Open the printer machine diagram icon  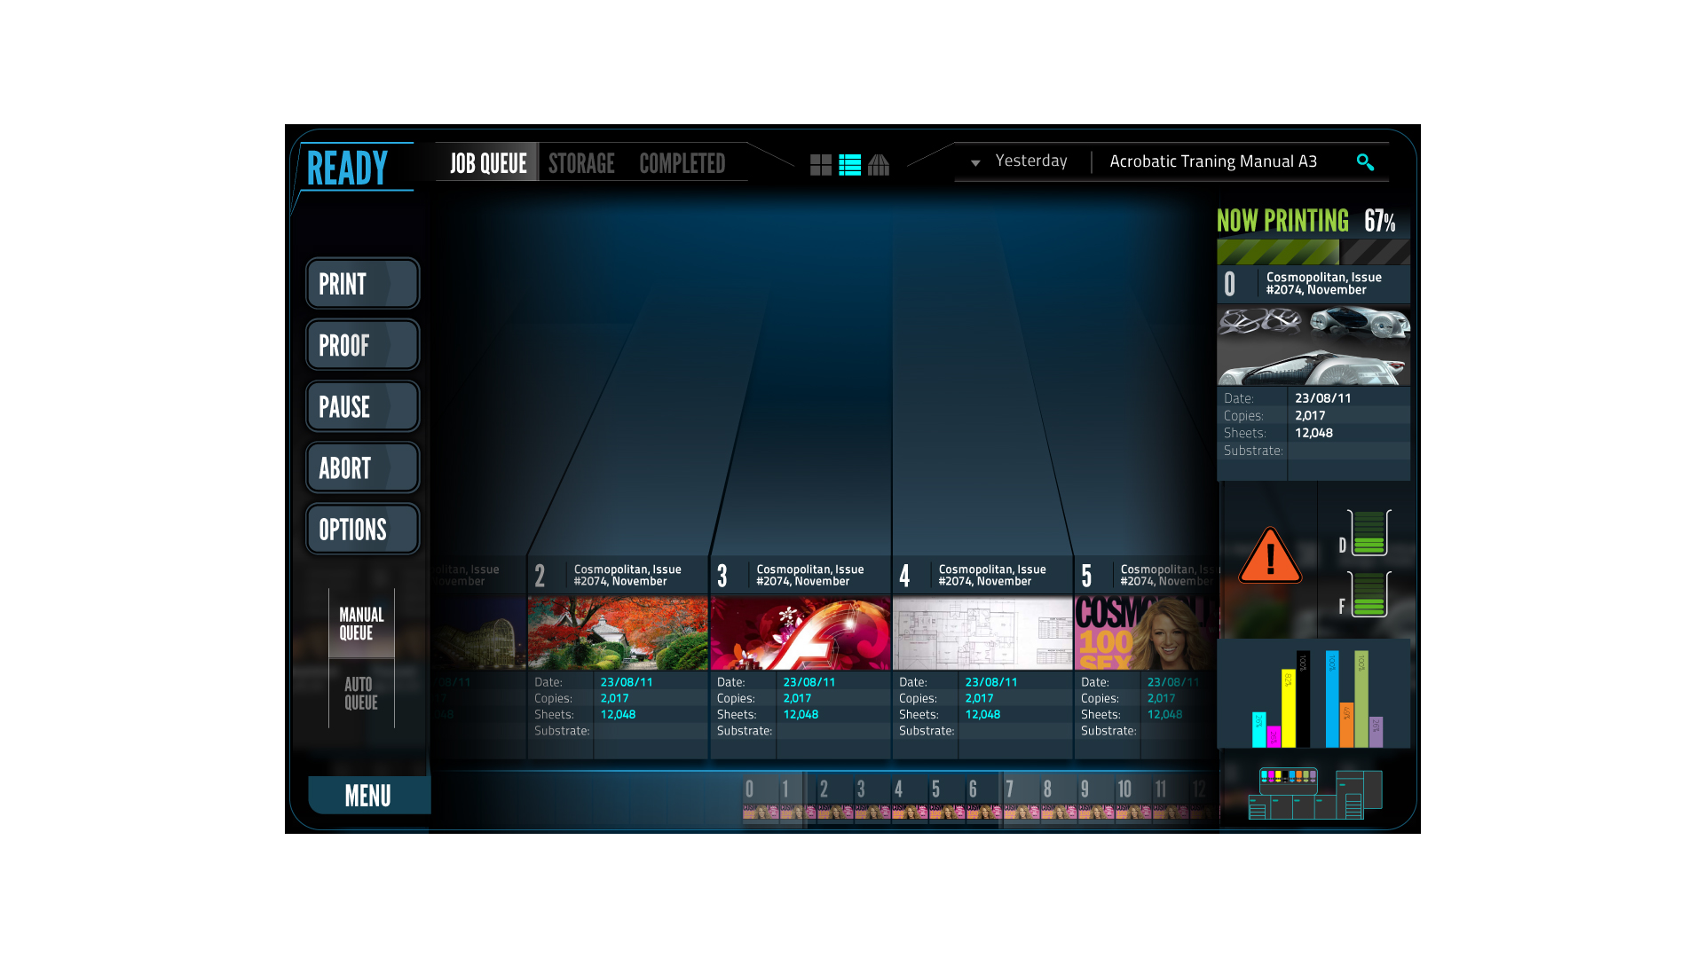pyautogui.click(x=1314, y=793)
